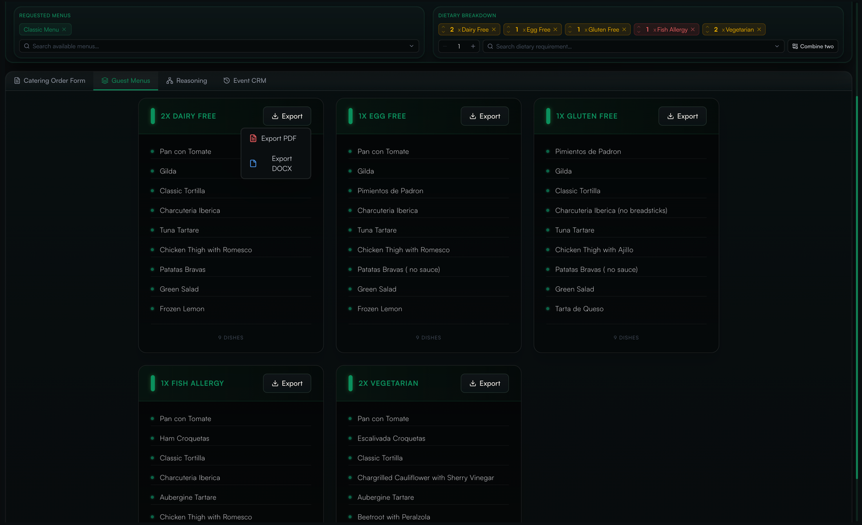Go to the Event CRM tab

coord(245,81)
